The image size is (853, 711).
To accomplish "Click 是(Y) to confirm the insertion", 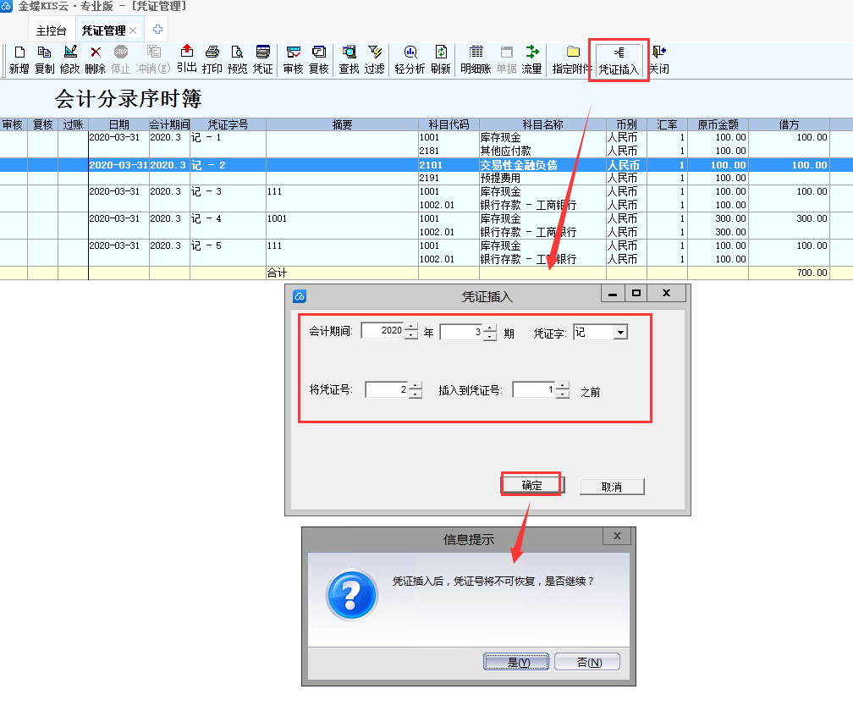I will (516, 662).
